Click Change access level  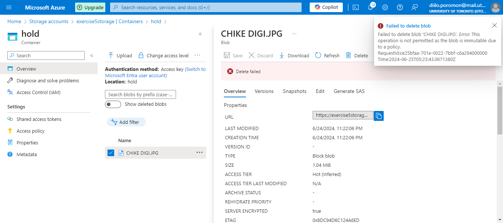click(163, 55)
